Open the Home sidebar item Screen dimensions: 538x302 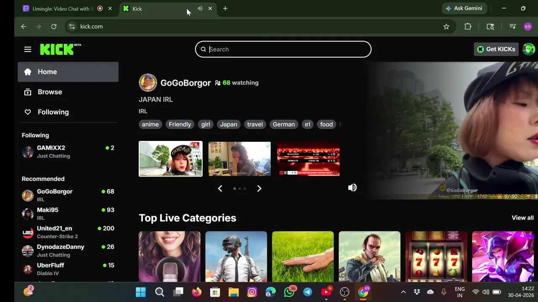point(68,72)
